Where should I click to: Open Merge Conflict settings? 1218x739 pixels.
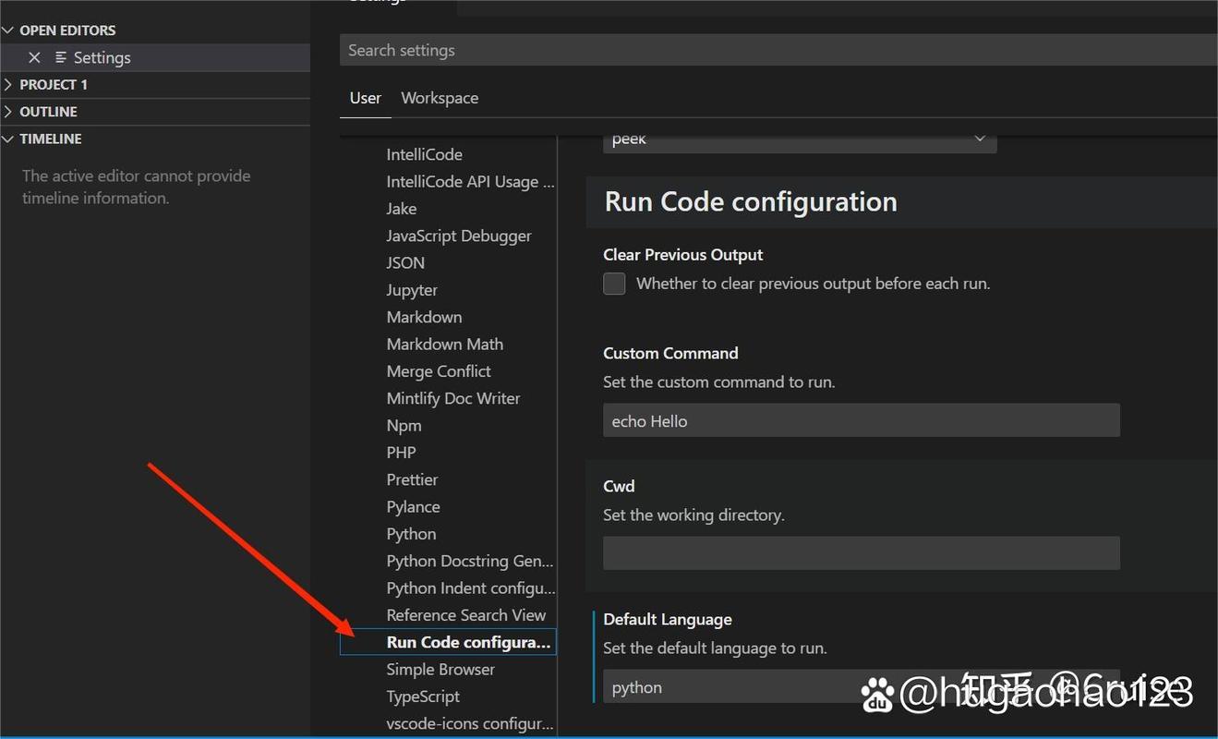[439, 371]
